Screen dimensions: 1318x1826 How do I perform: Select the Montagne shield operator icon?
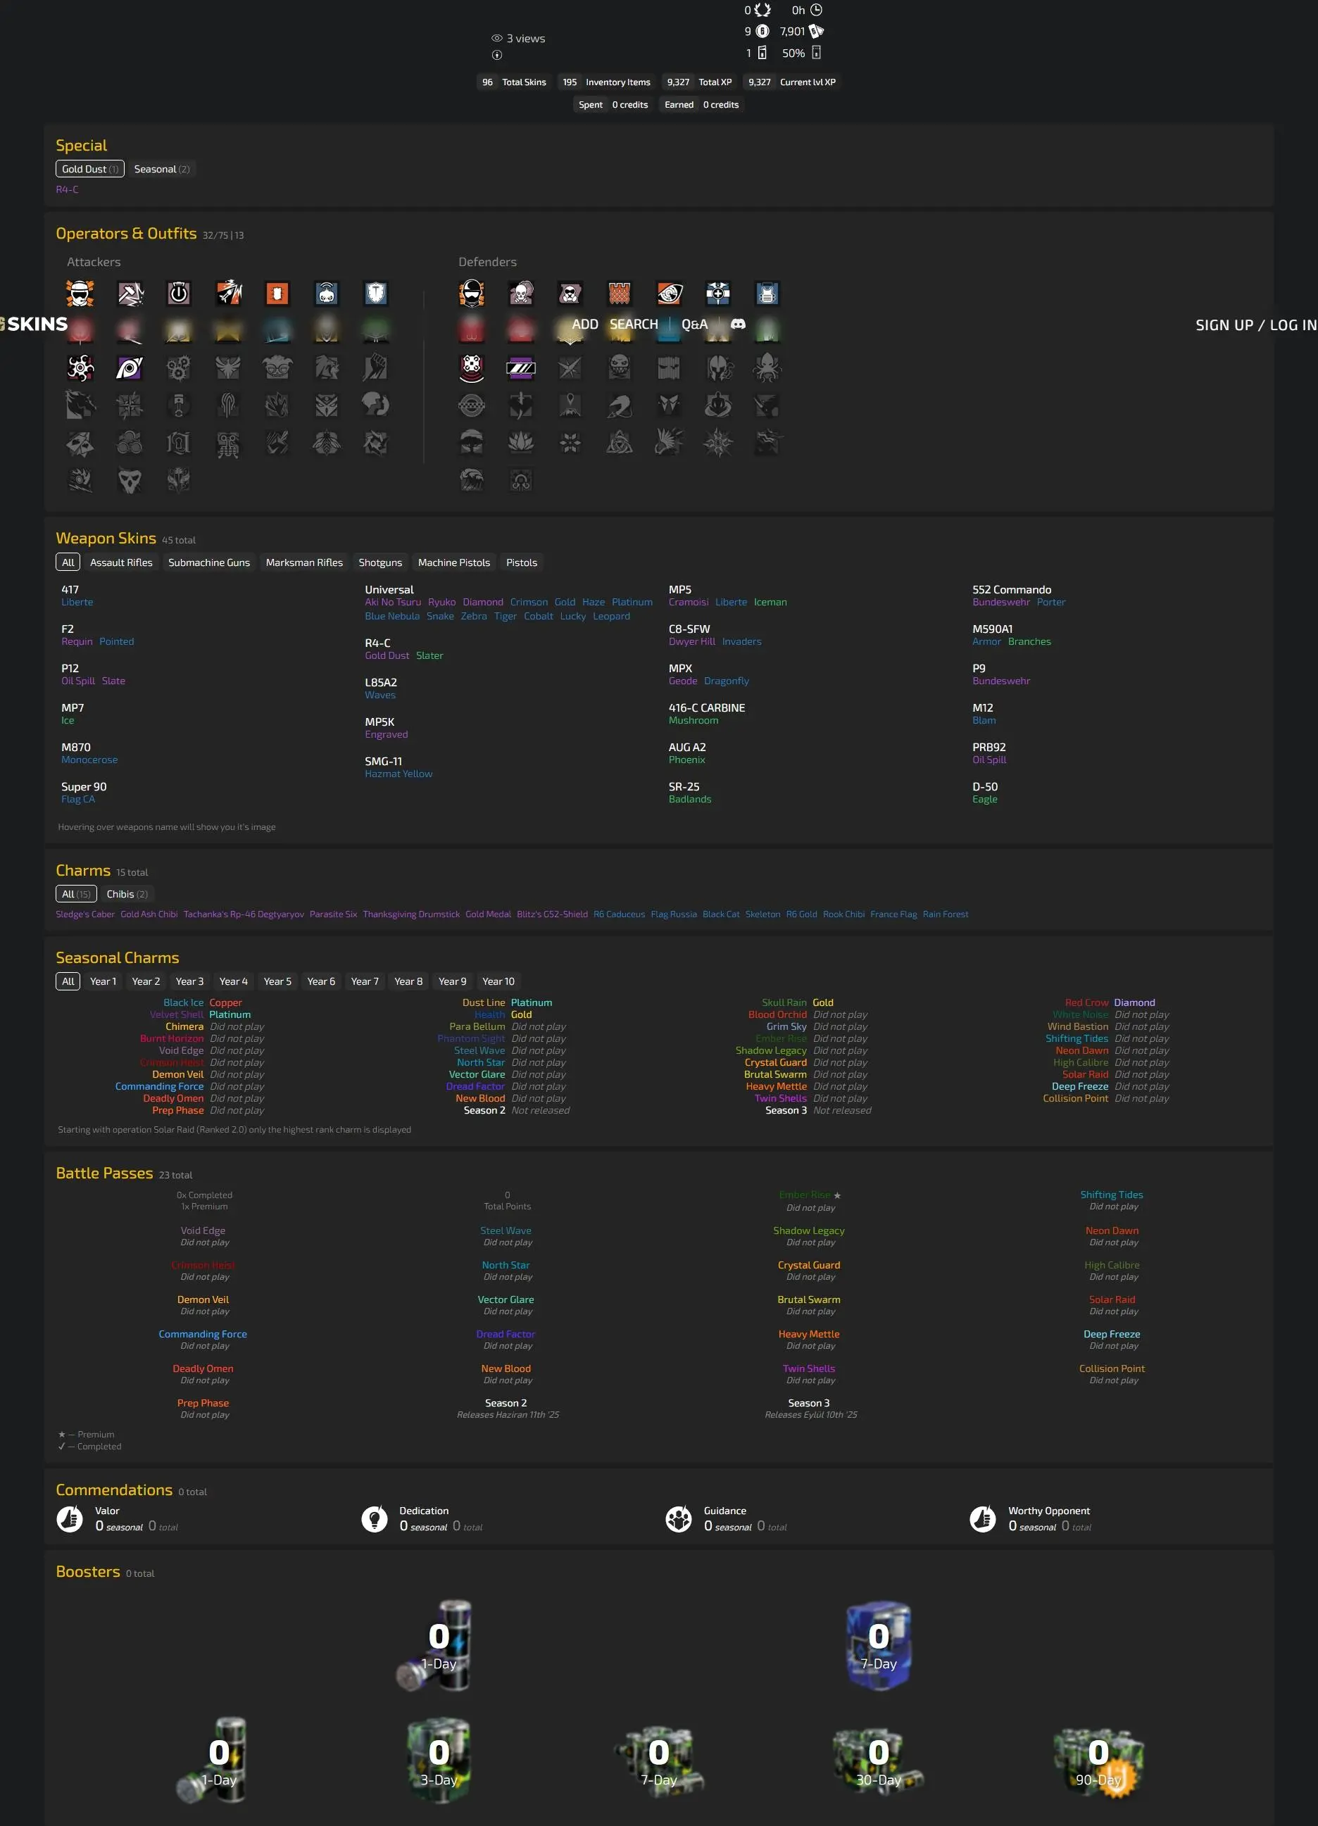pyautogui.click(x=375, y=294)
